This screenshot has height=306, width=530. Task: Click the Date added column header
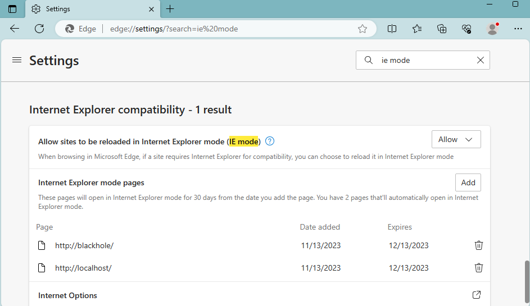320,227
